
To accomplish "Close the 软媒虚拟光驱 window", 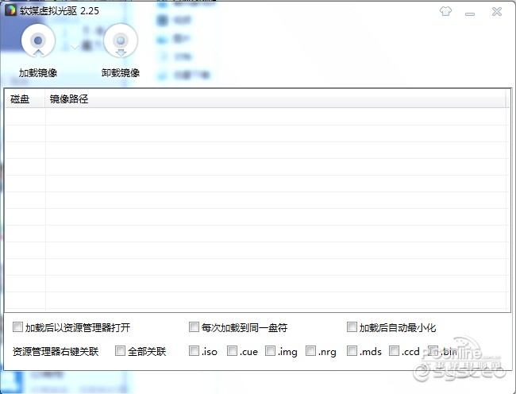I will coord(497,12).
